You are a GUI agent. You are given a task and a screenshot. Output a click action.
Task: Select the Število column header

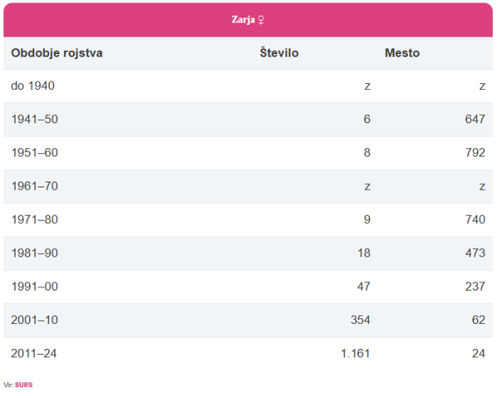(x=279, y=52)
